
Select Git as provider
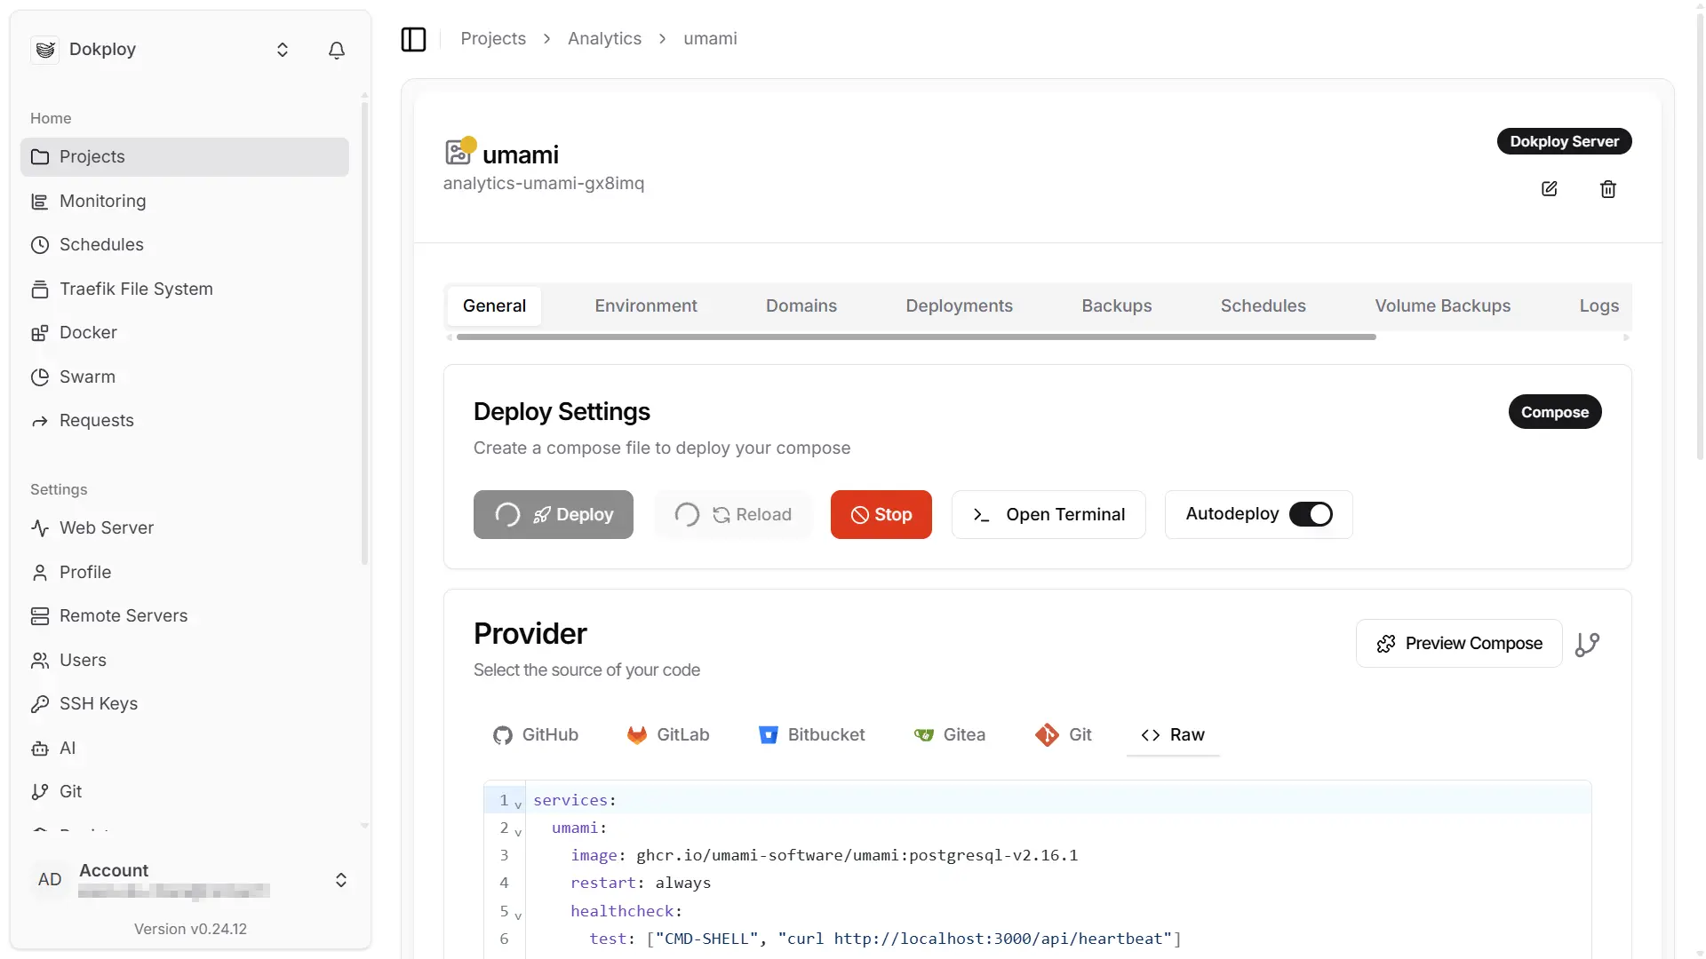tap(1064, 735)
